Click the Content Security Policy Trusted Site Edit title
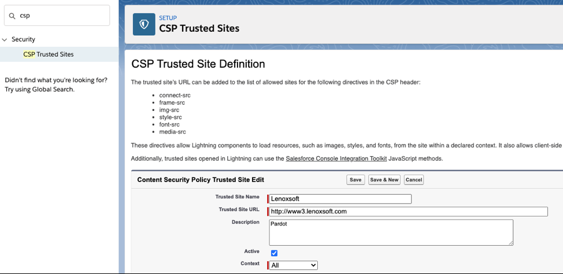 point(201,180)
